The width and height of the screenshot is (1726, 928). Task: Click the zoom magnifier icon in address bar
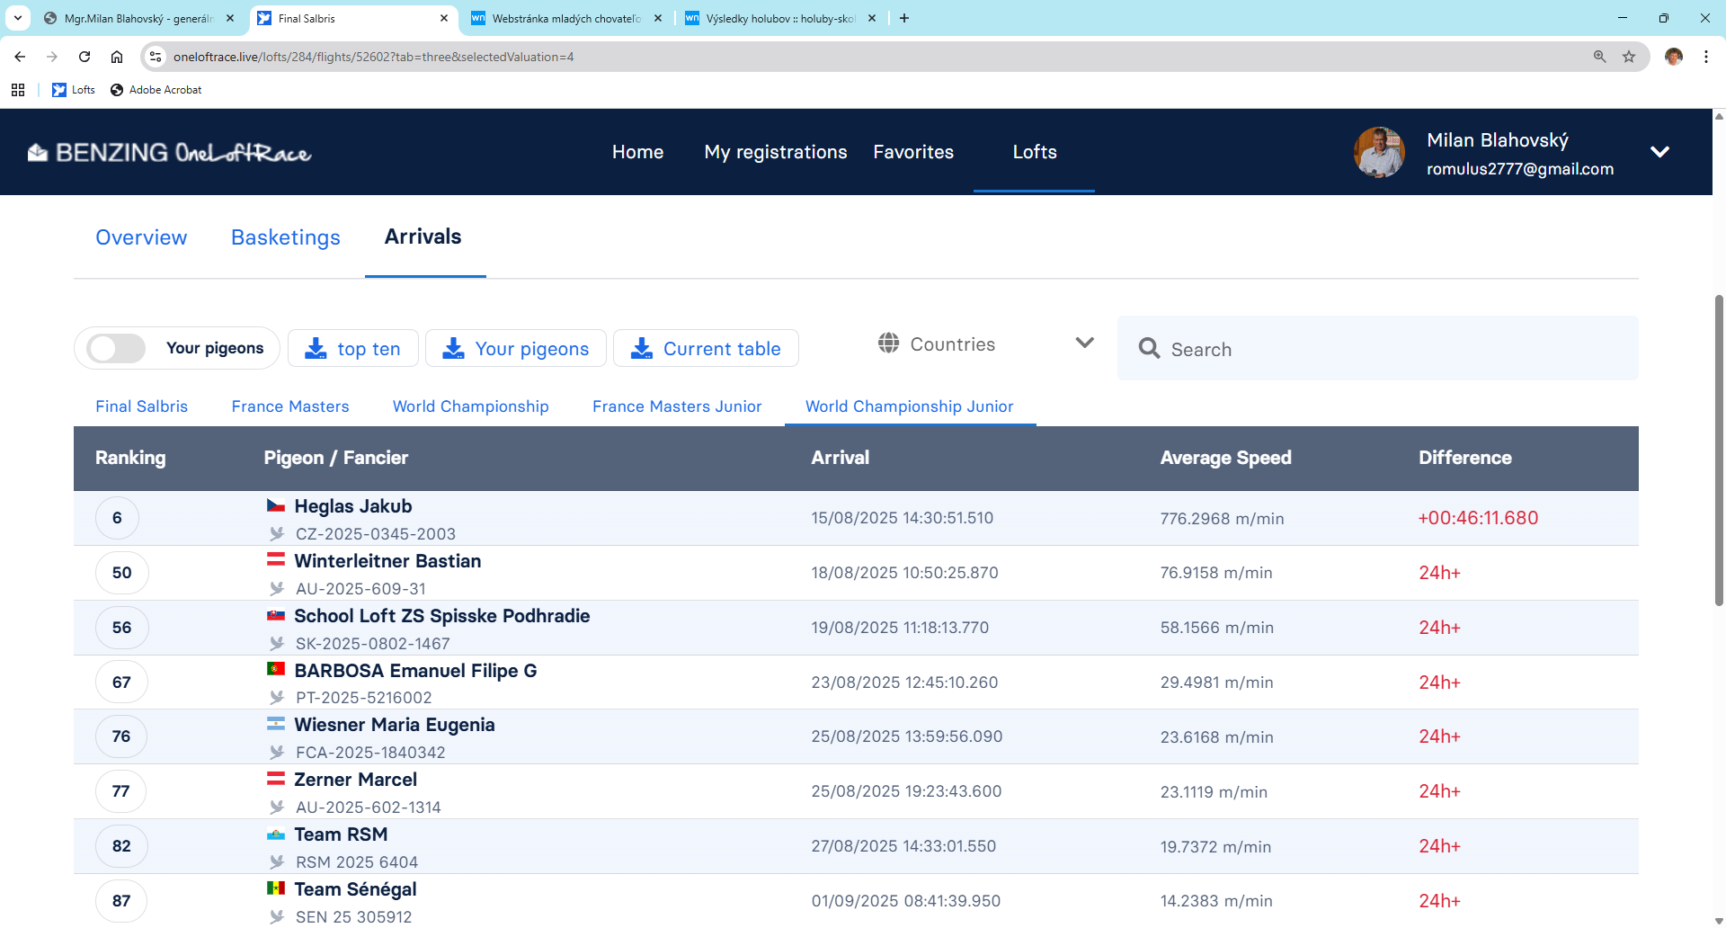(1599, 57)
